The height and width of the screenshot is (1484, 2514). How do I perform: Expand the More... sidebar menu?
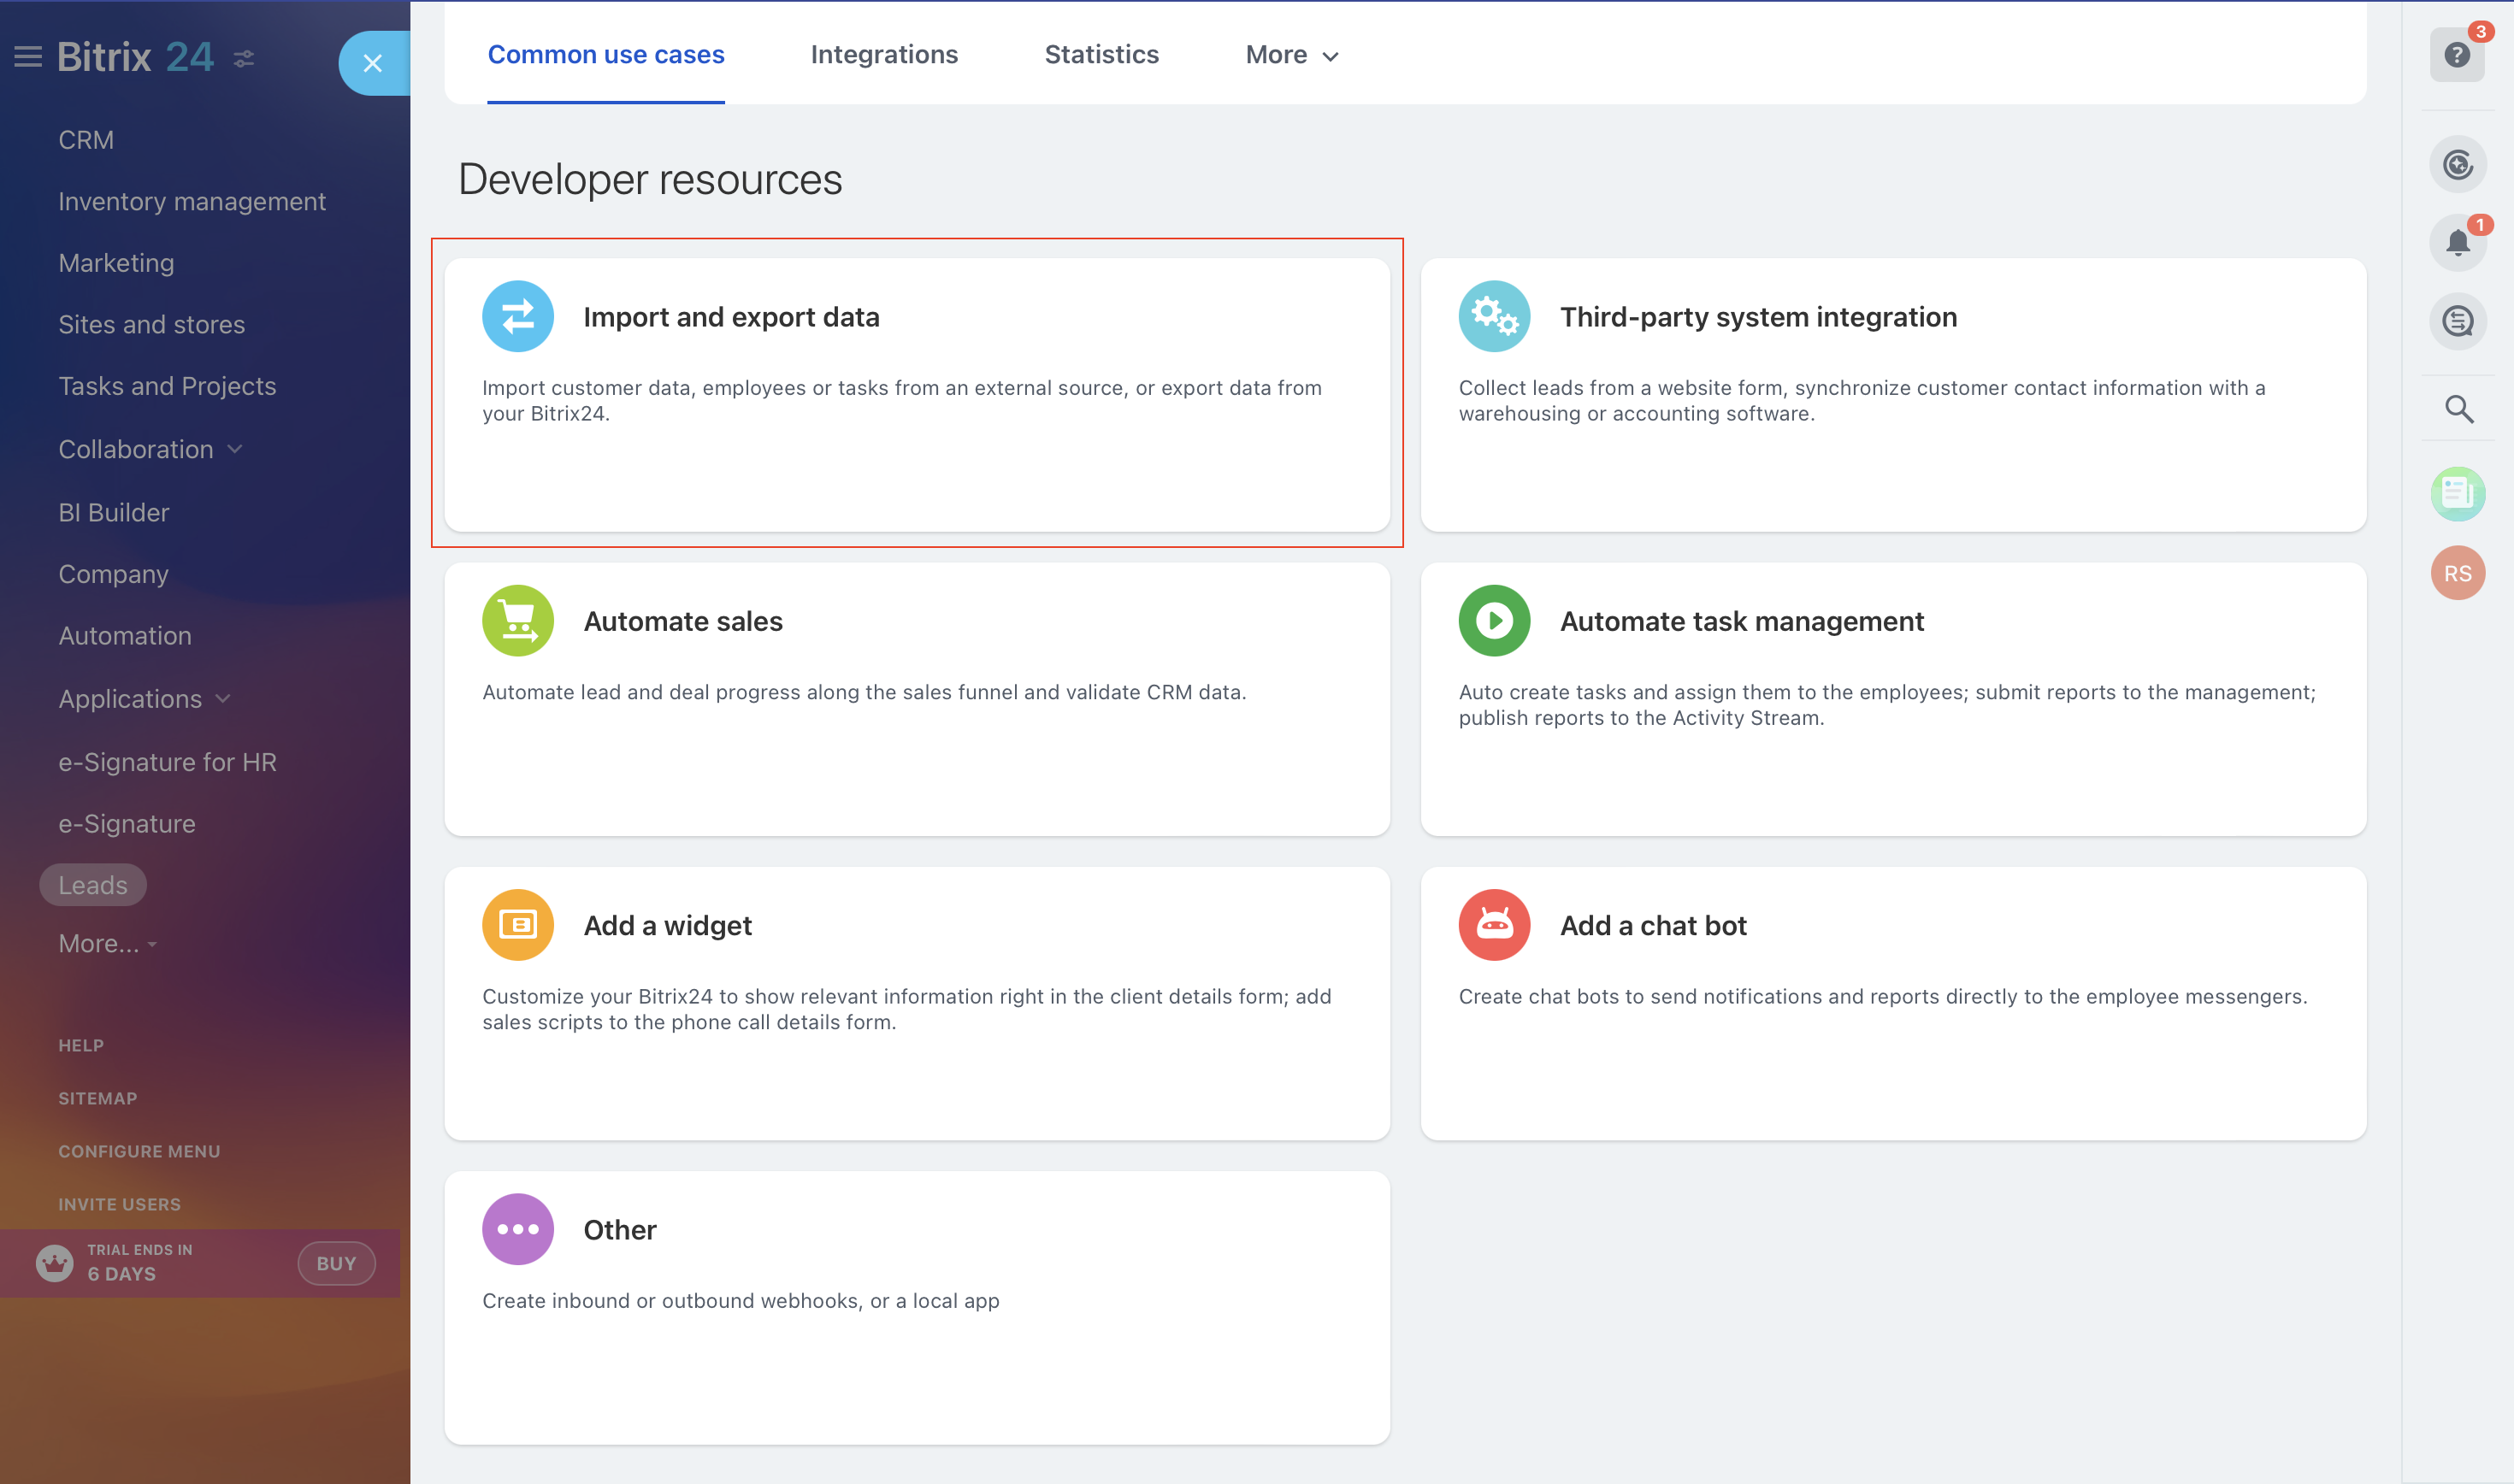108,943
